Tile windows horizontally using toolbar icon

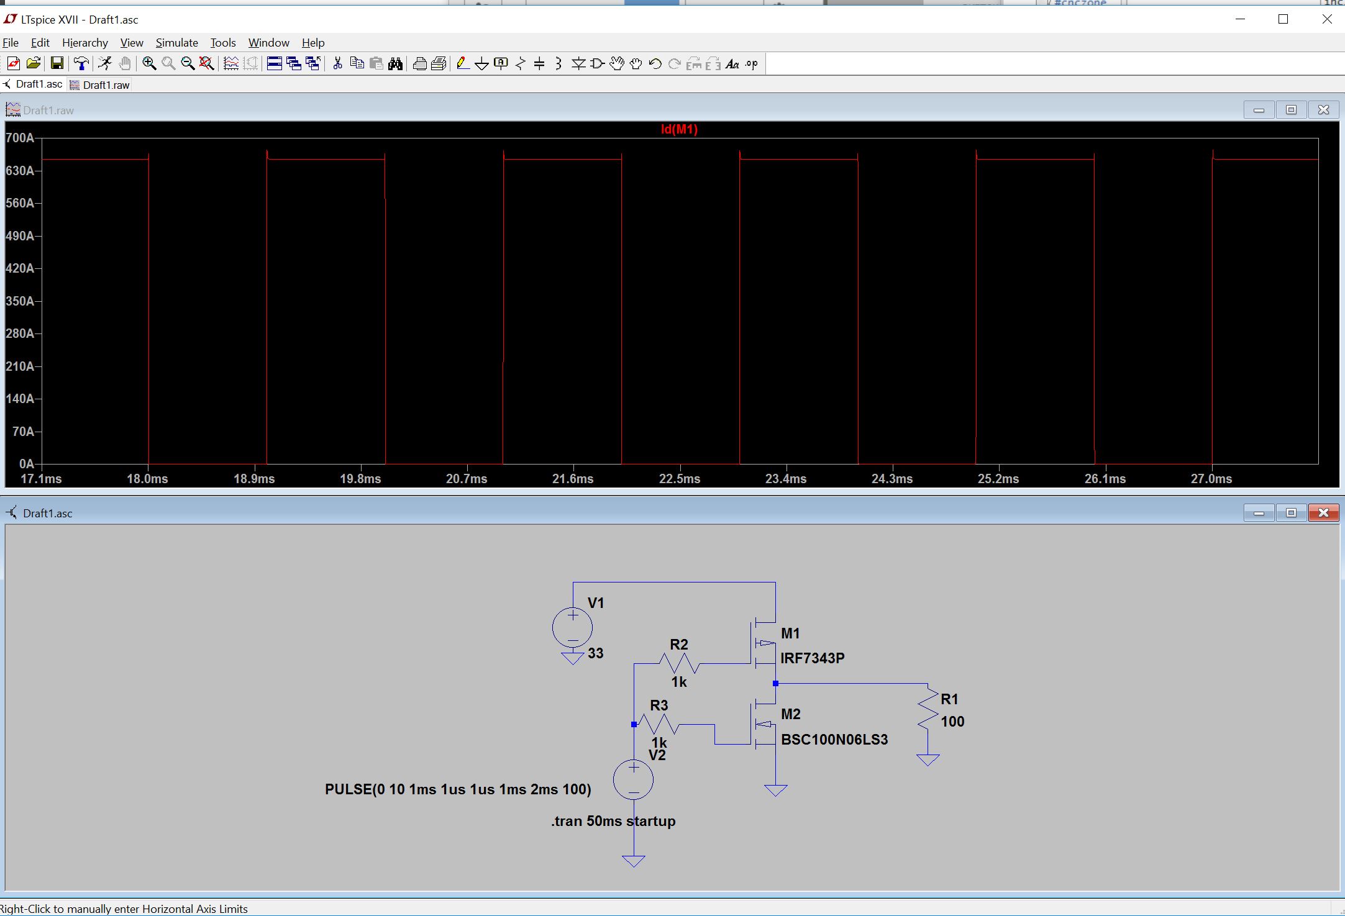[275, 63]
